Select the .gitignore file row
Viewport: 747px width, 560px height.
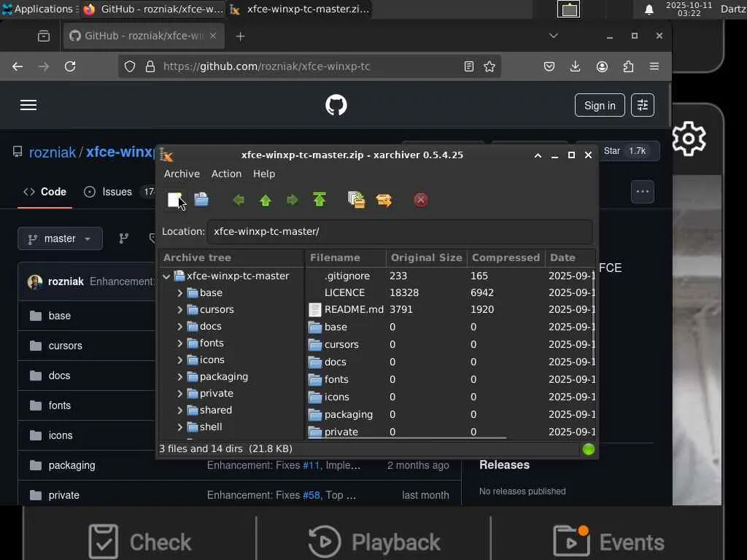pyautogui.click(x=450, y=276)
